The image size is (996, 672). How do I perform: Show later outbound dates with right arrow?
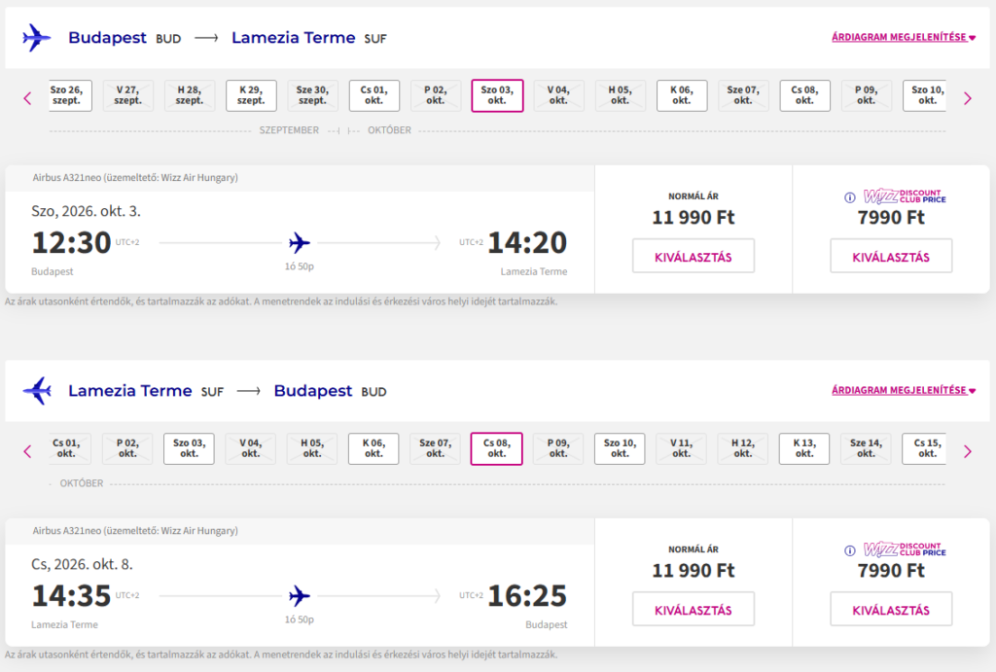point(967,97)
